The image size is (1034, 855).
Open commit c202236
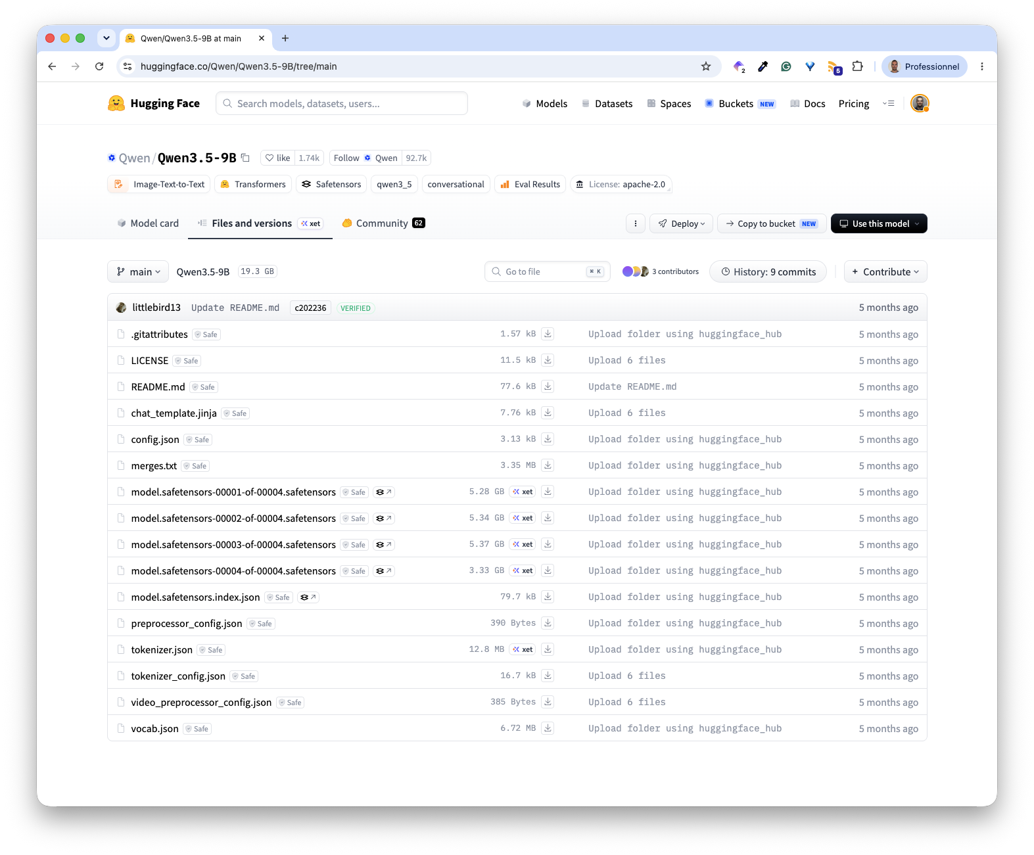point(310,308)
